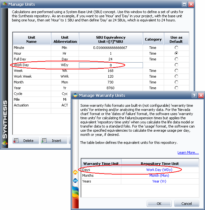
Task: Click the blue Weibull++ icon in the sidebar
Action: 76,181
